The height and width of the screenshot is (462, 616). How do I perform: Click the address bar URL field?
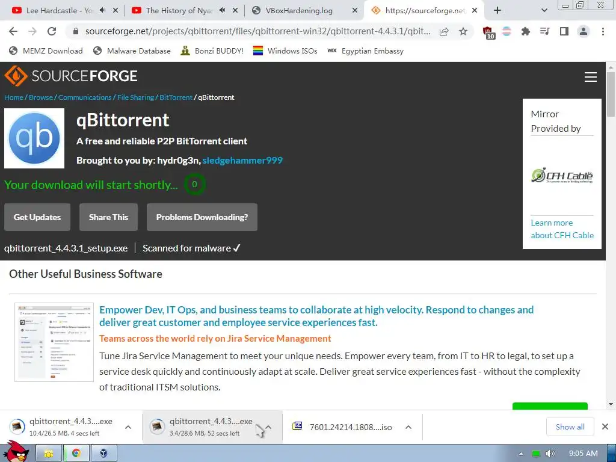tap(257, 31)
